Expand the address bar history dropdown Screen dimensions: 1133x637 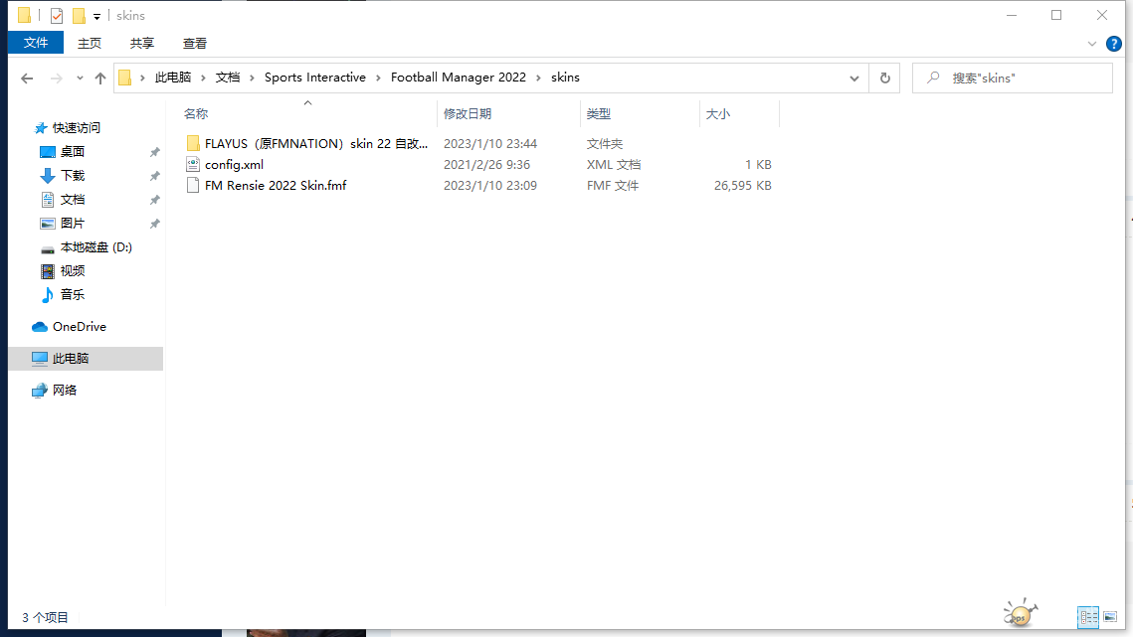(x=854, y=78)
